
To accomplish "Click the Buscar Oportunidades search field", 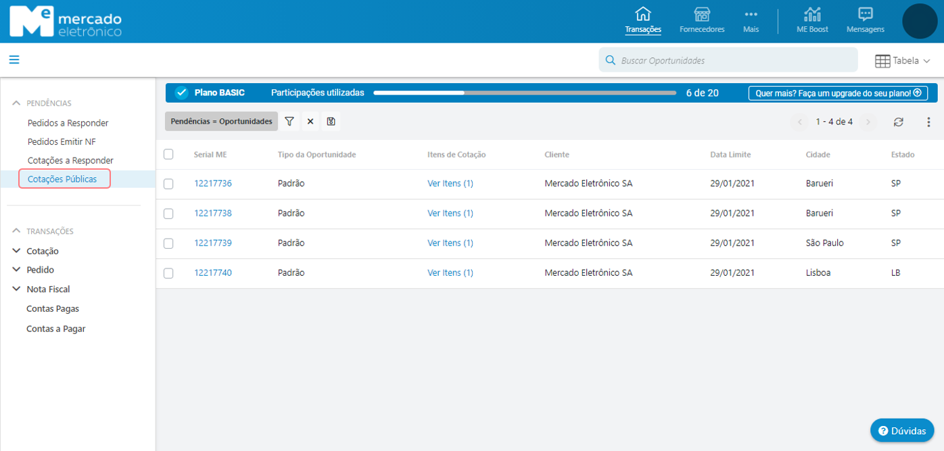I will tap(728, 60).
